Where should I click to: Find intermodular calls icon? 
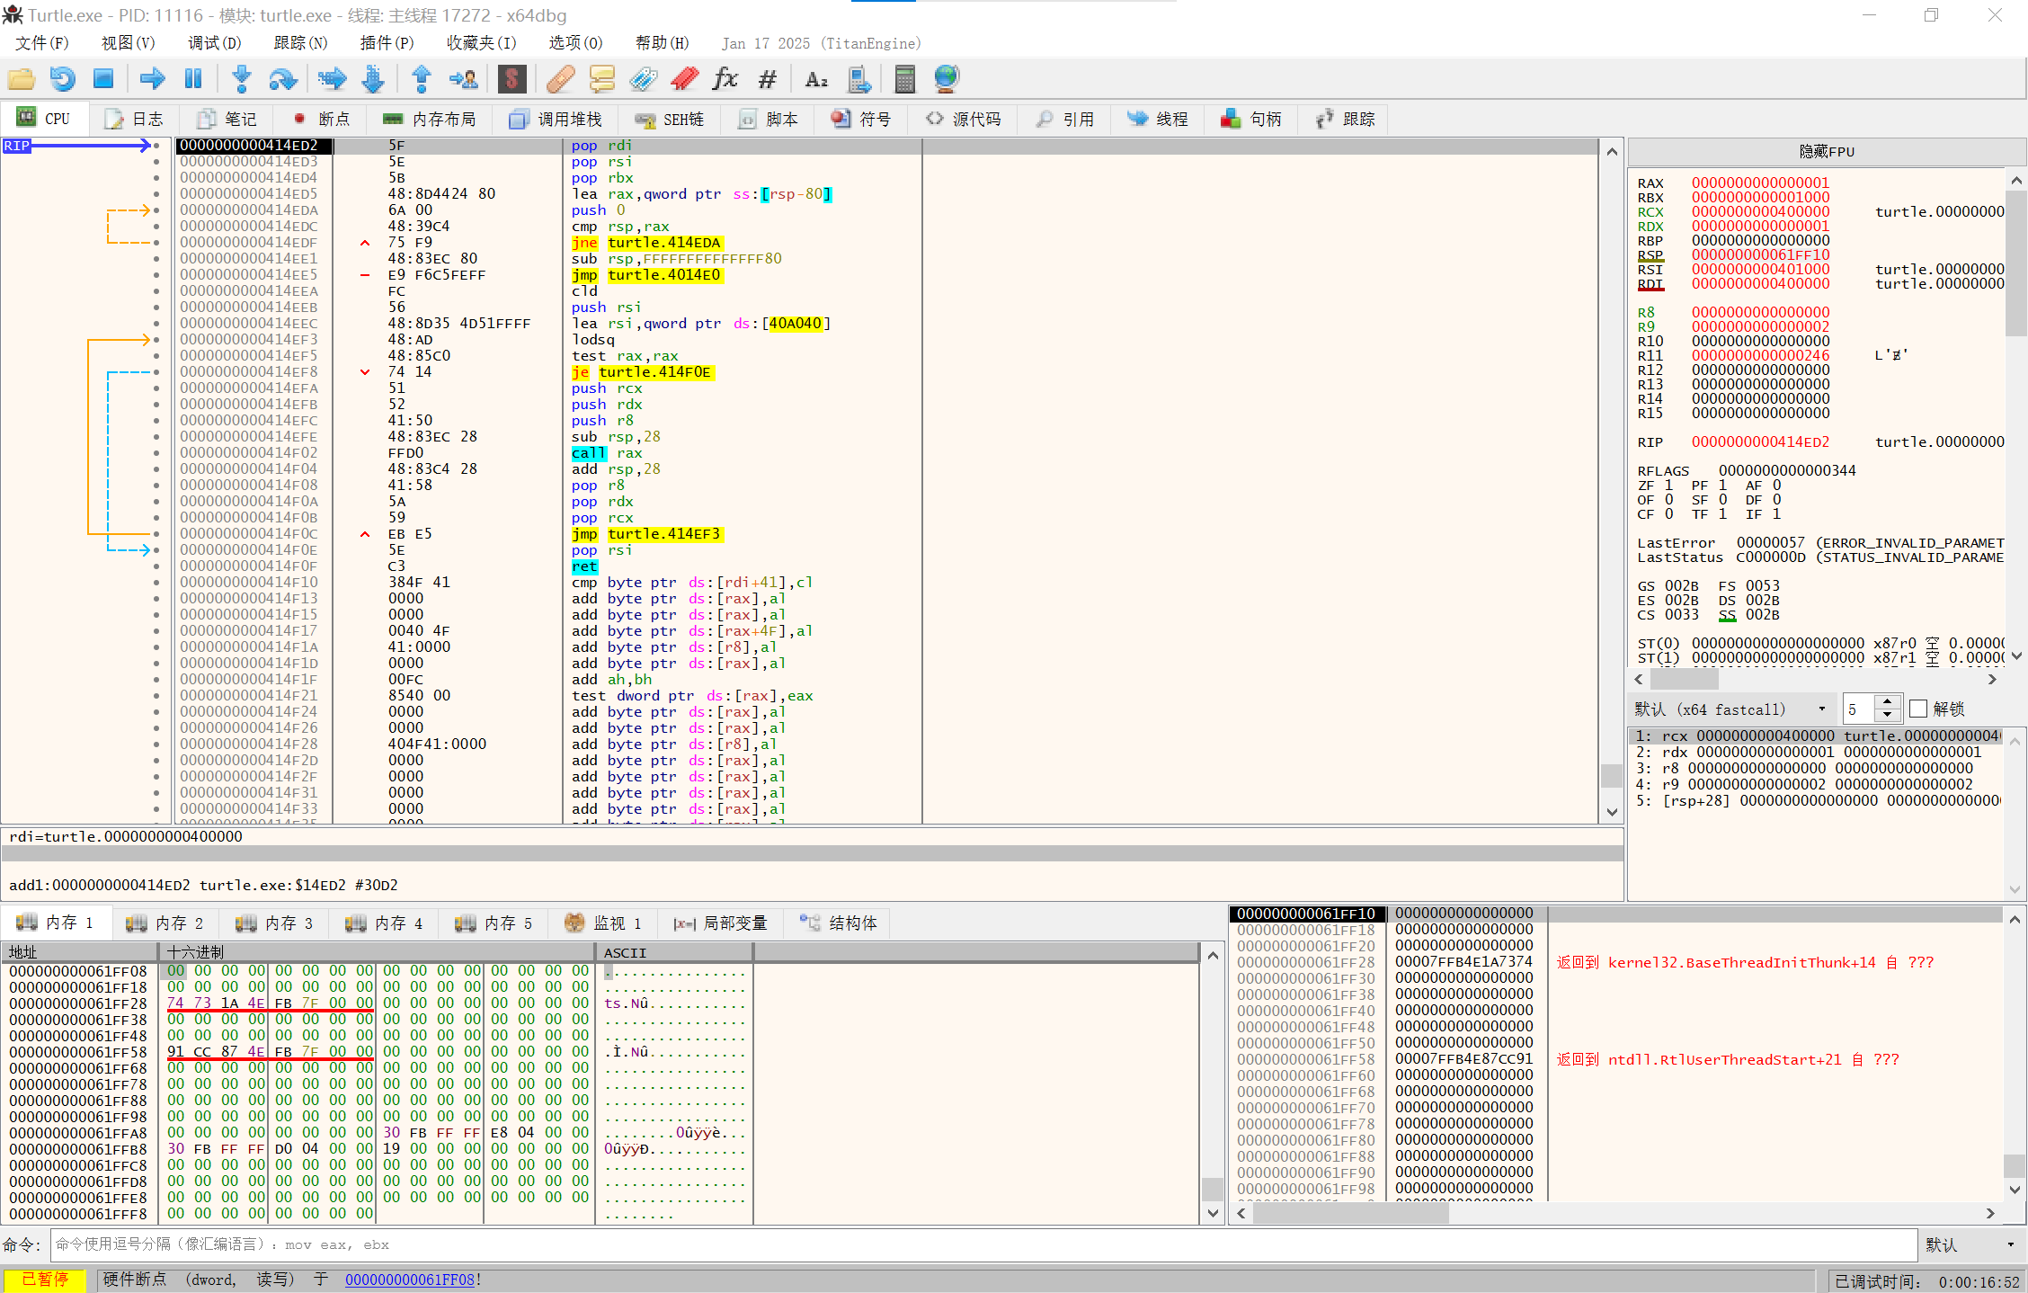(858, 79)
